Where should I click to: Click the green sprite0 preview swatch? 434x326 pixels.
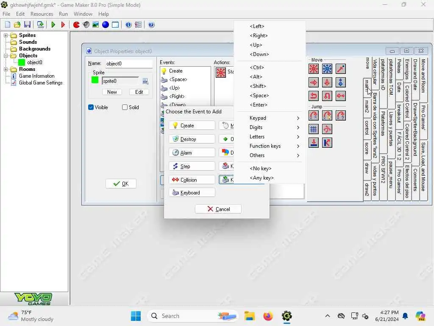click(95, 80)
